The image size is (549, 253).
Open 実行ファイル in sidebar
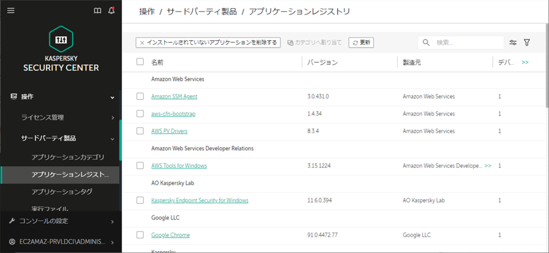[x=50, y=209]
